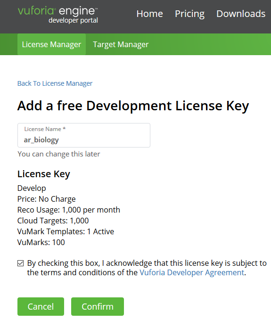
Task: Confirm the new development license key
Action: (x=98, y=306)
